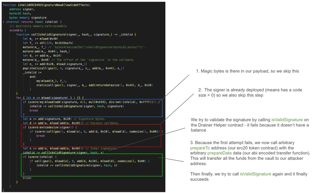The image size is (312, 193).
Task: Click the iszero(isValid) line in green box
Action: pos(39,157)
